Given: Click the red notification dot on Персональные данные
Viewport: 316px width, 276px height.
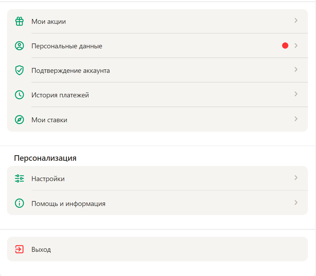Looking at the screenshot, I should coord(285,46).
